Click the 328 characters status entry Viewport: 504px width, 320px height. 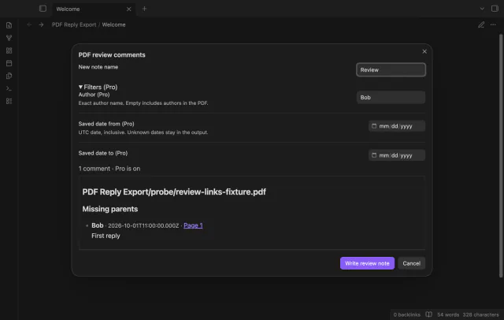click(x=480, y=314)
